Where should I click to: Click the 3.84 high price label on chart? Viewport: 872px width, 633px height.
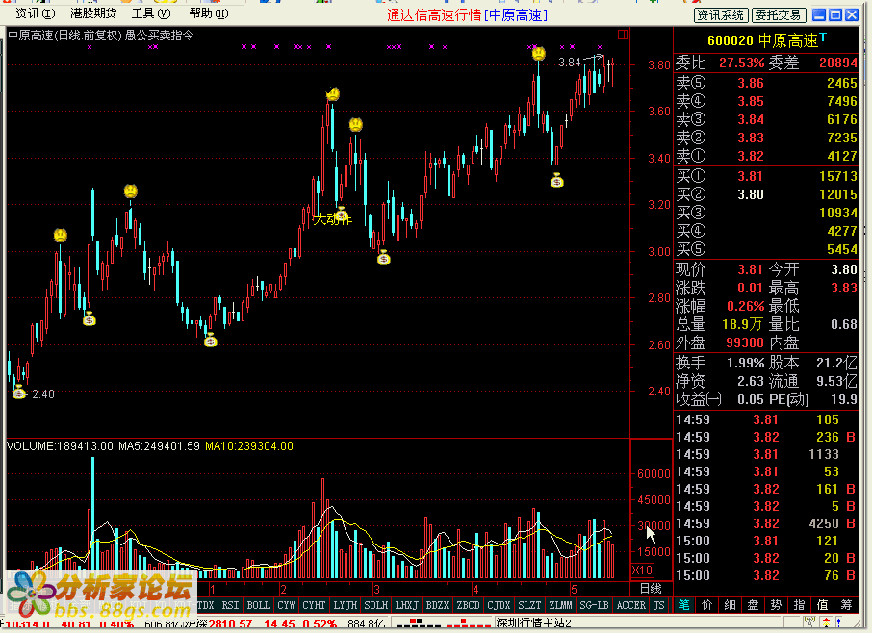click(570, 63)
